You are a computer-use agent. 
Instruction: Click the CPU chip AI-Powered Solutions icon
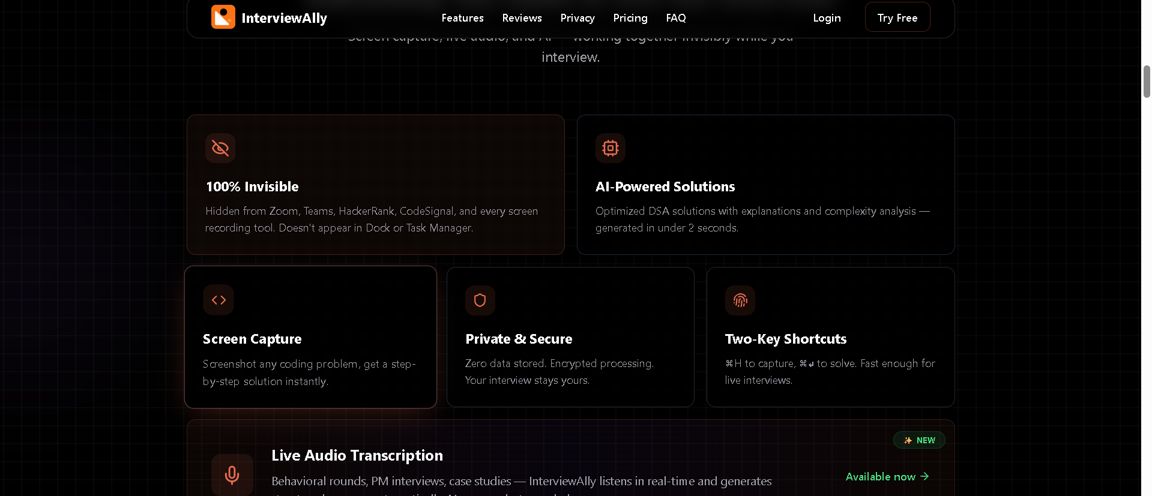click(611, 148)
